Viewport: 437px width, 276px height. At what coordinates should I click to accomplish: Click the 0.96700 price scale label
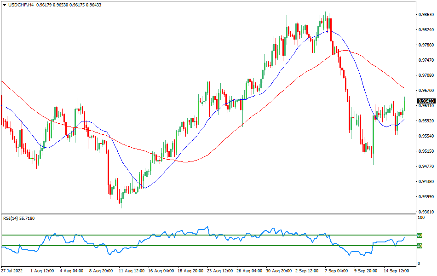click(x=425, y=91)
